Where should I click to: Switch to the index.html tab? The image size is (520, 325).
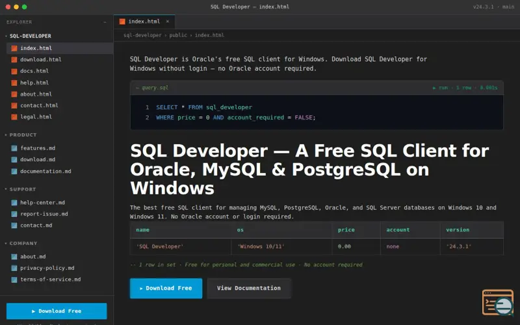tap(144, 21)
